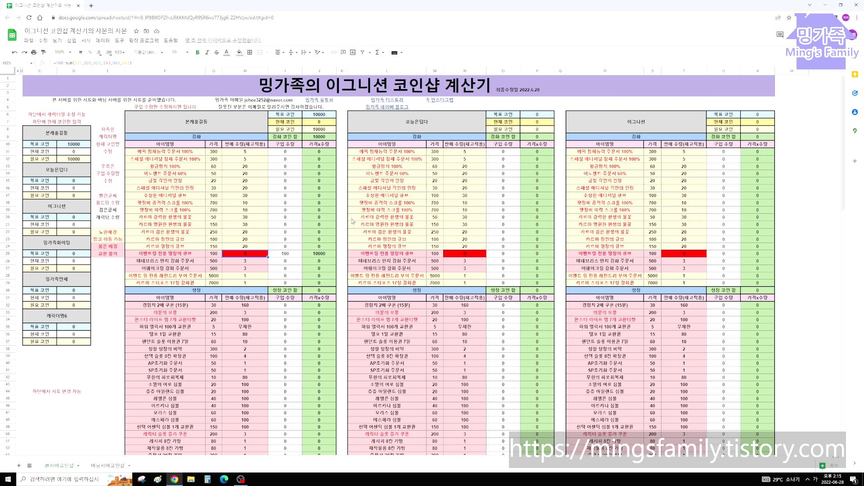The image size is (864, 486).
Task: Click the undo icon in the toolbar
Action: (14, 52)
